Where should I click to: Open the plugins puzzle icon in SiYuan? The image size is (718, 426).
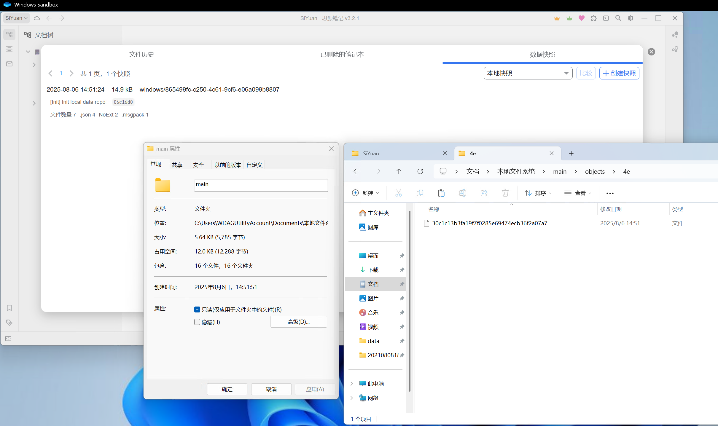(593, 18)
